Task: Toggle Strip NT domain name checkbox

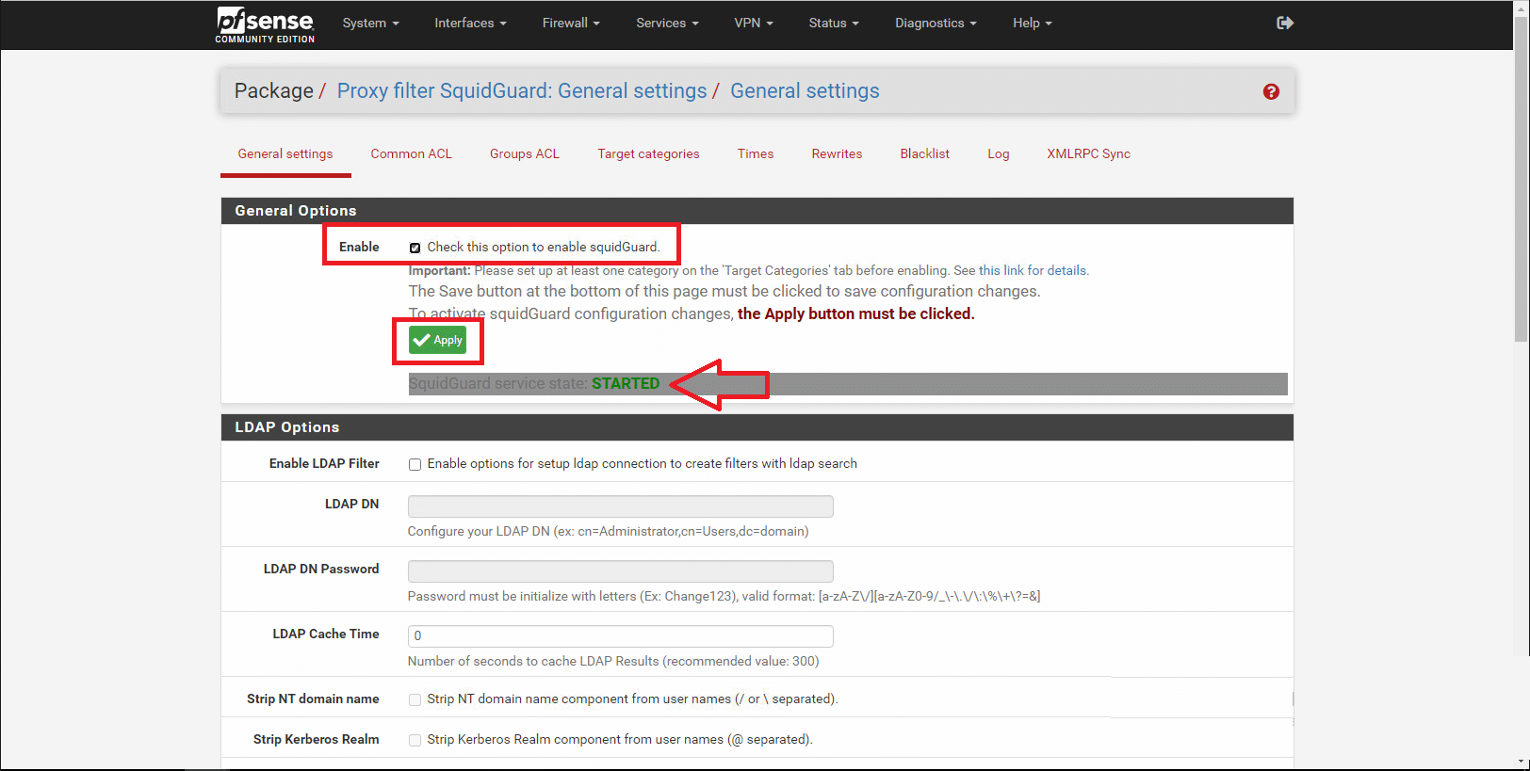Action: coord(415,699)
